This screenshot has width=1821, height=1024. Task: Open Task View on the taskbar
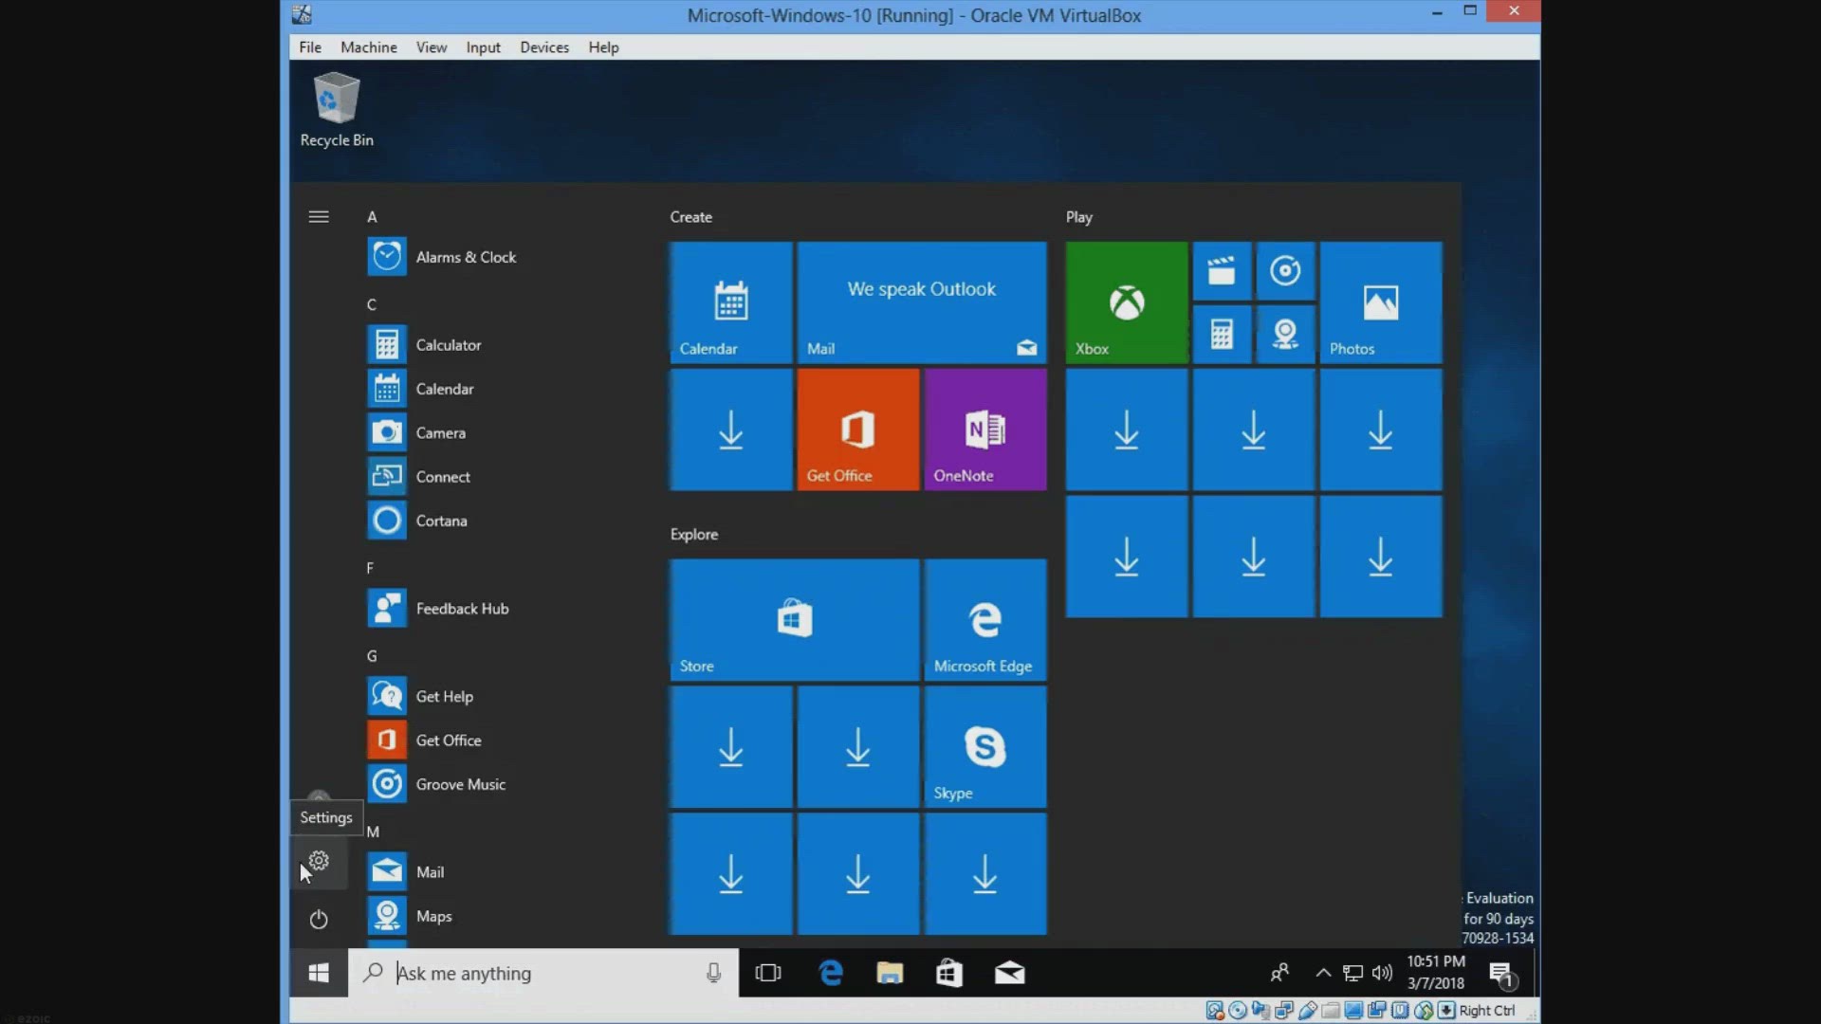tap(768, 973)
